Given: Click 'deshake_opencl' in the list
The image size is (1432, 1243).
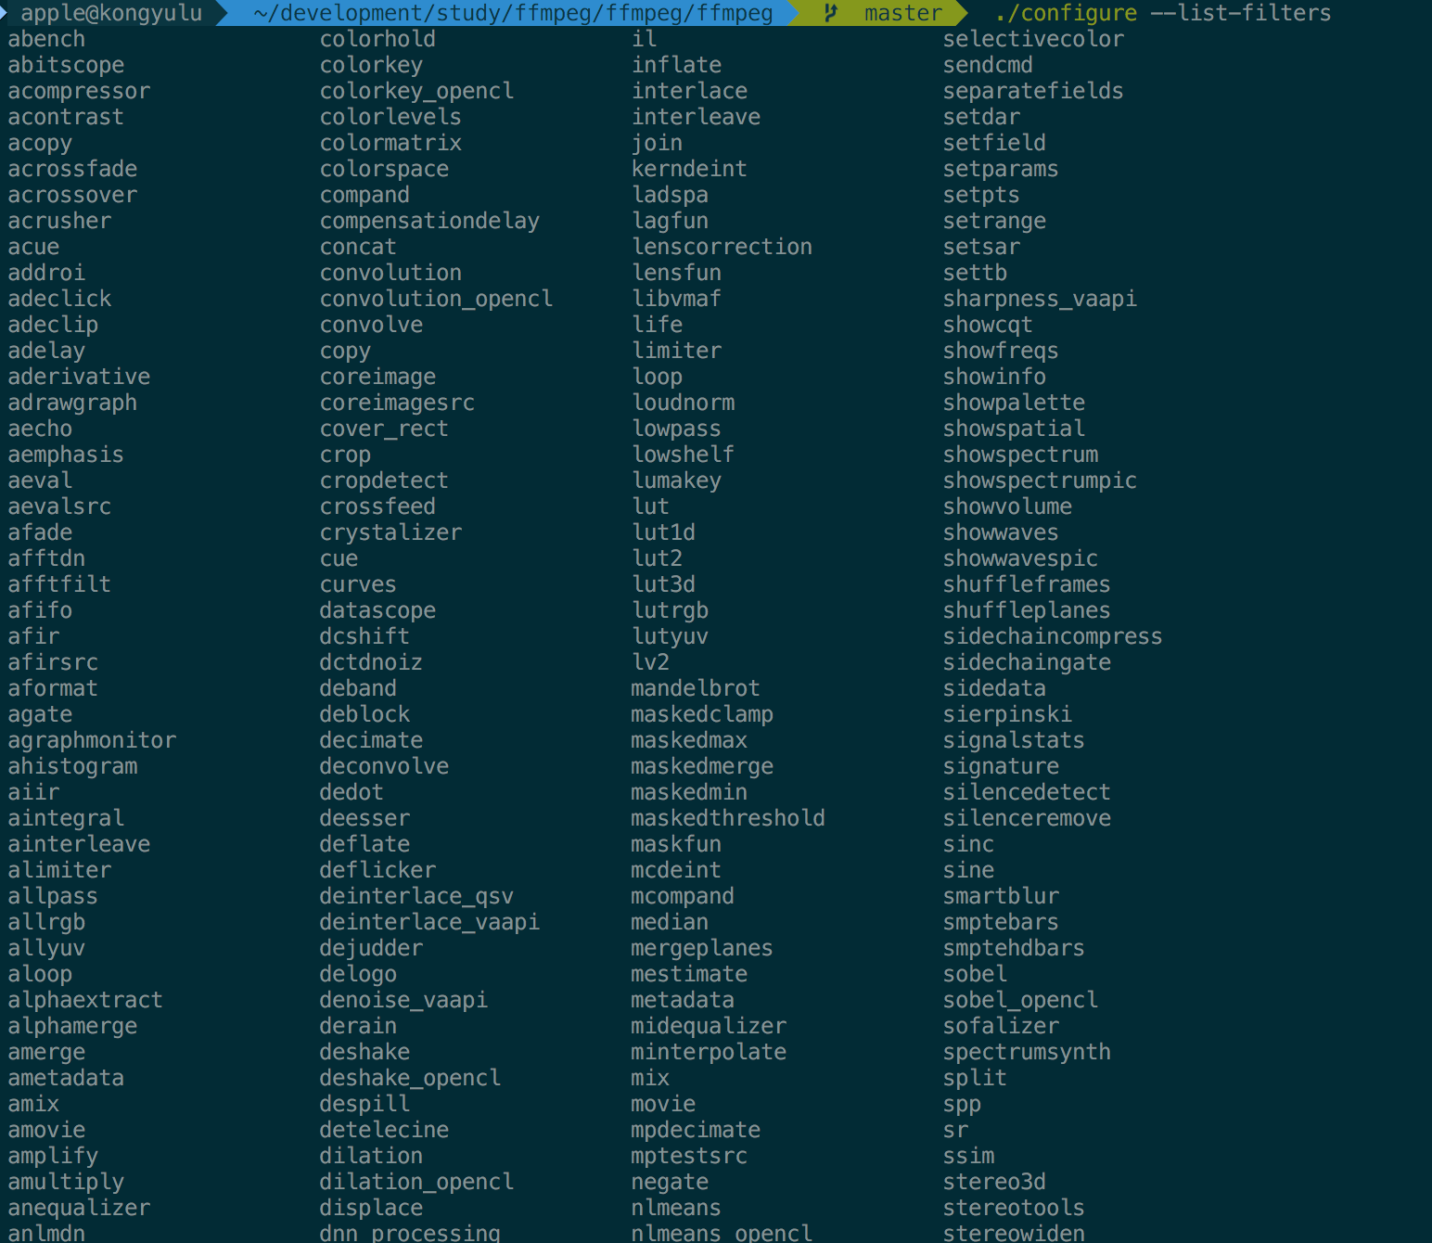Looking at the screenshot, I should pos(410,1078).
